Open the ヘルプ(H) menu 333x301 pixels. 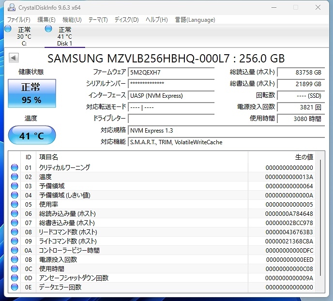[157, 20]
